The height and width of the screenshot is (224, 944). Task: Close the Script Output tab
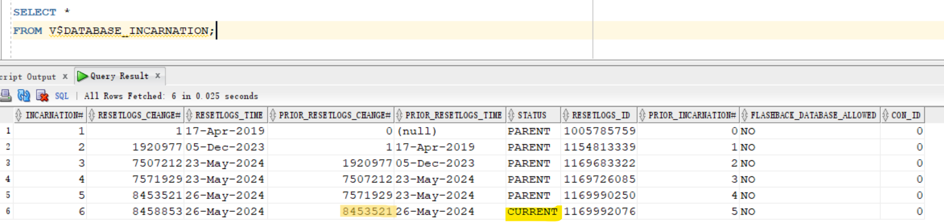(65, 76)
